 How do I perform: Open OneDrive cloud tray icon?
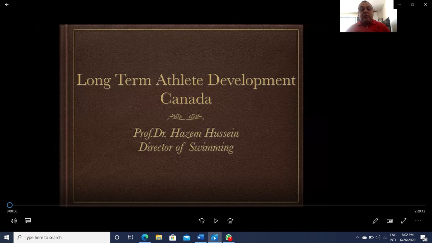364,237
